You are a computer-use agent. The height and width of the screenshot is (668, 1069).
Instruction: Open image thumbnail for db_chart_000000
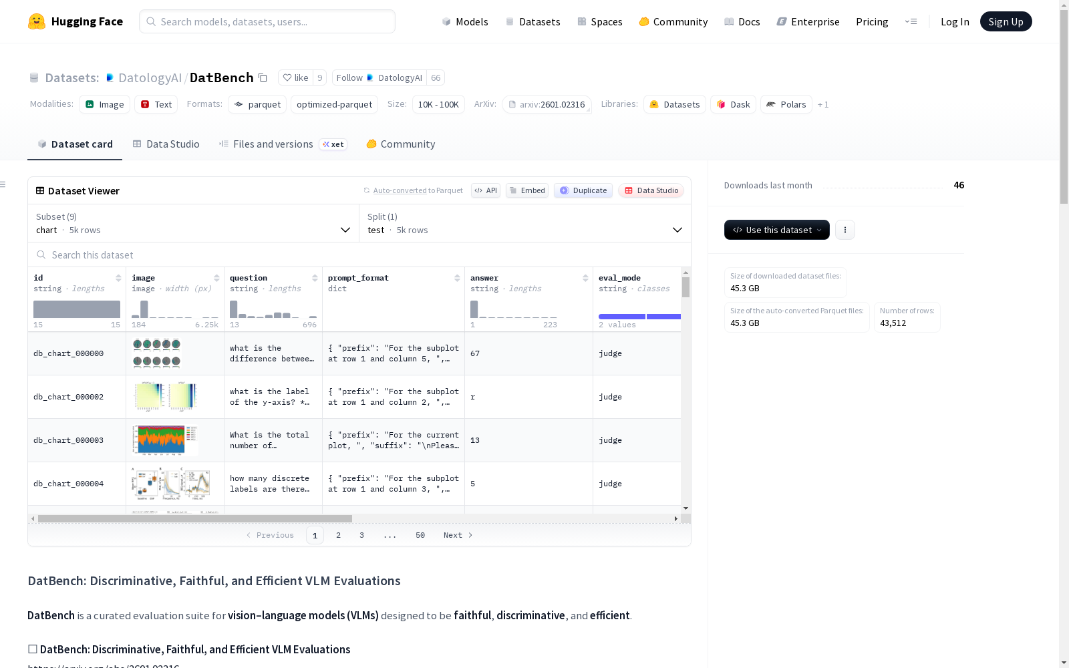[156, 353]
